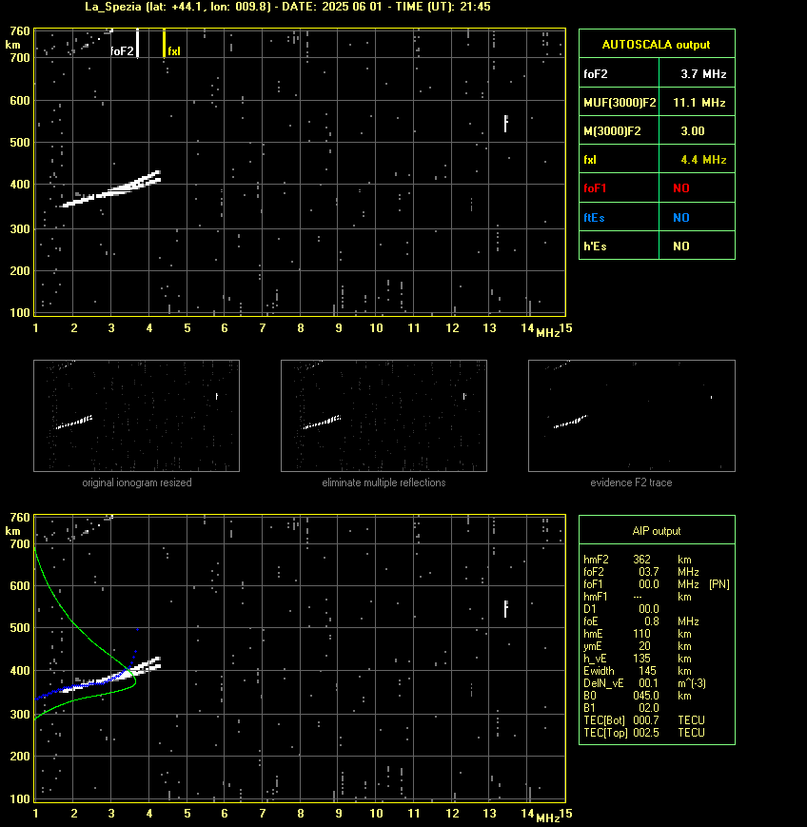Viewport: 807px width, 827px height.
Task: Select the hmF2 362 km value
Action: click(642, 560)
